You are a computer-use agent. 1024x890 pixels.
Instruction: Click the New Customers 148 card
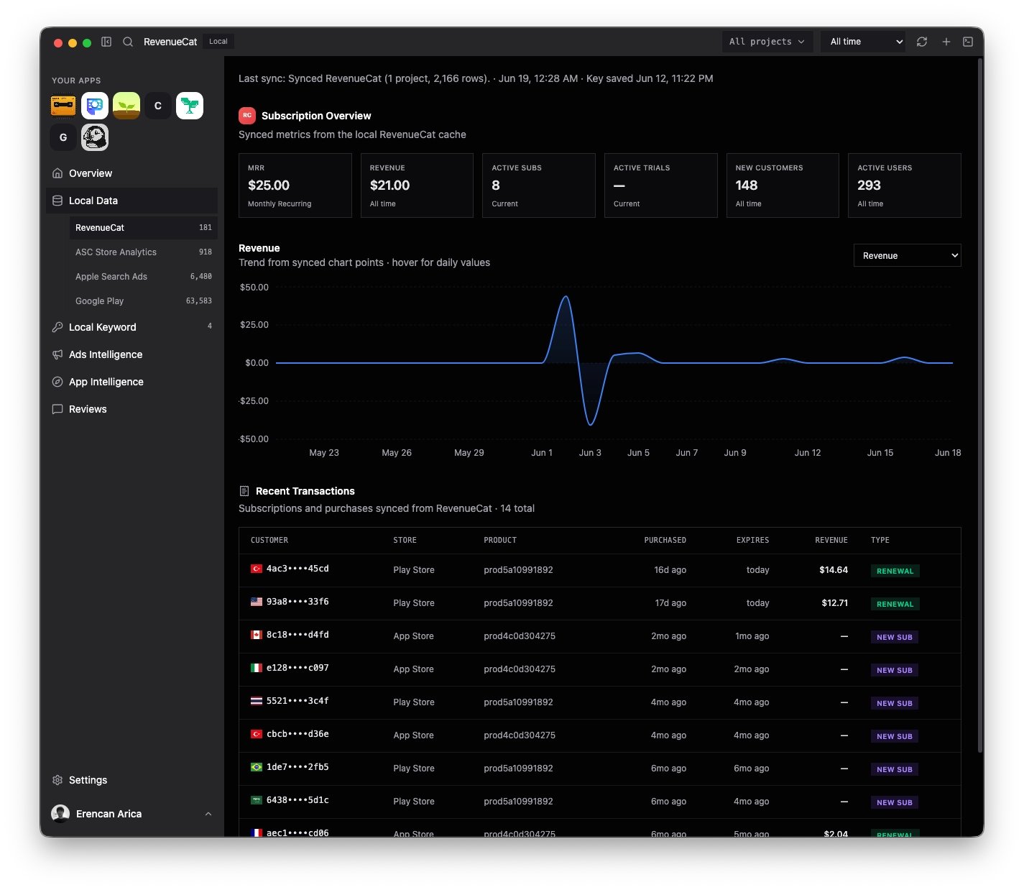783,185
